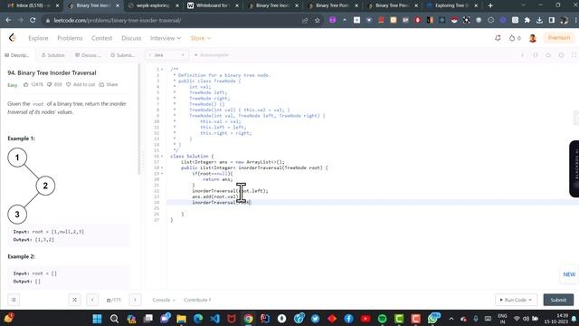The width and height of the screenshot is (579, 326).
Task: Open the notifications bell
Action: (x=498, y=38)
